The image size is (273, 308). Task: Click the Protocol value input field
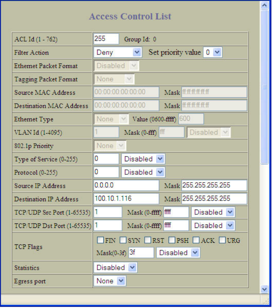tap(106, 172)
